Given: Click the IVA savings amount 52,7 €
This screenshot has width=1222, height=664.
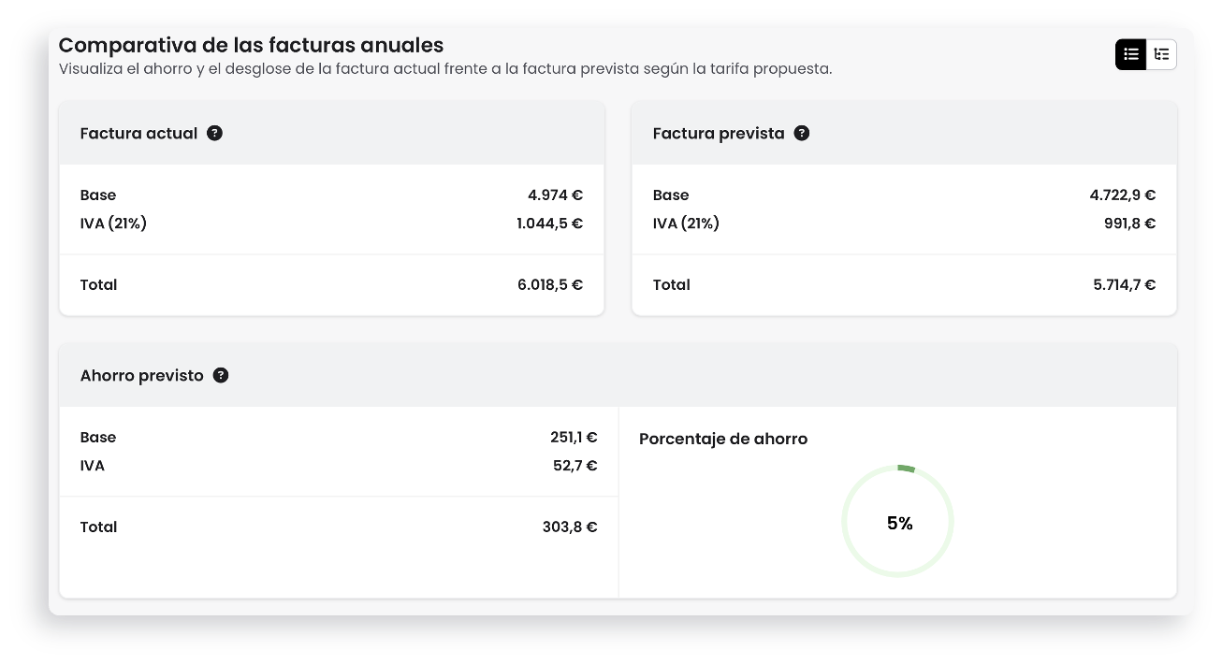Looking at the screenshot, I should (575, 465).
